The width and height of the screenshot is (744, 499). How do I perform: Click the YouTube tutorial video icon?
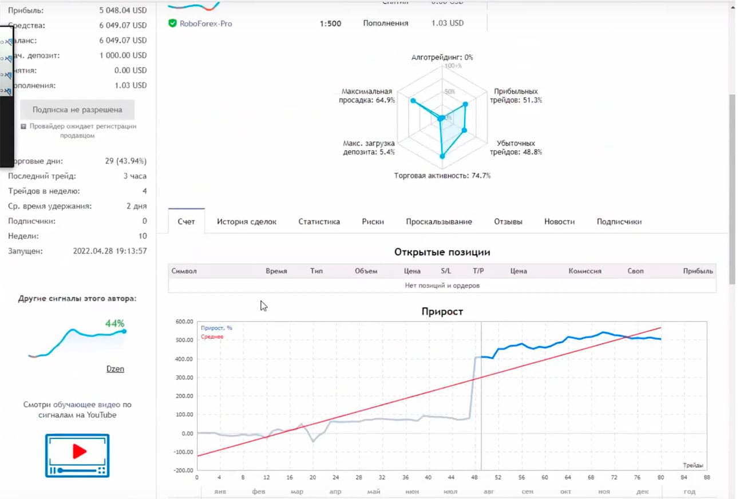click(77, 455)
